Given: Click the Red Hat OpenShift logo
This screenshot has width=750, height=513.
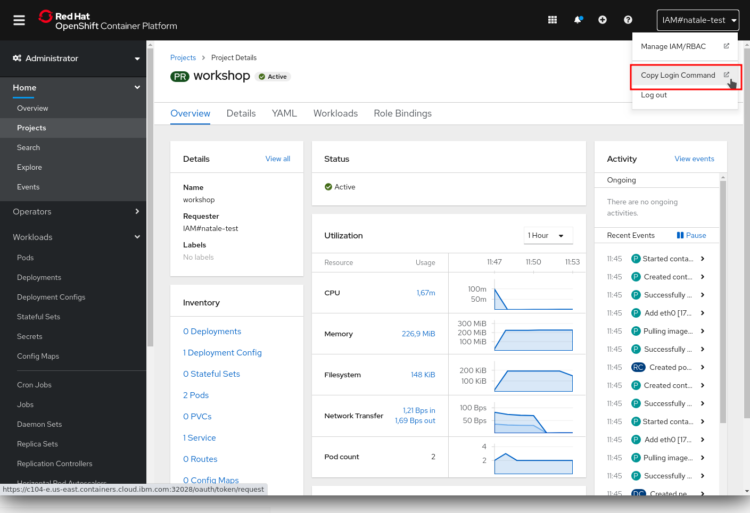Looking at the screenshot, I should [x=108, y=21].
